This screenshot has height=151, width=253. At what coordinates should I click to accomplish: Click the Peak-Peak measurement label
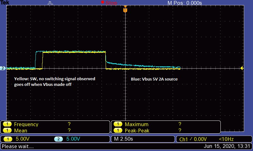137,131
